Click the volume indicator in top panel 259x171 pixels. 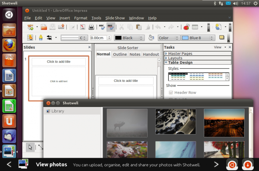(x=236, y=3)
